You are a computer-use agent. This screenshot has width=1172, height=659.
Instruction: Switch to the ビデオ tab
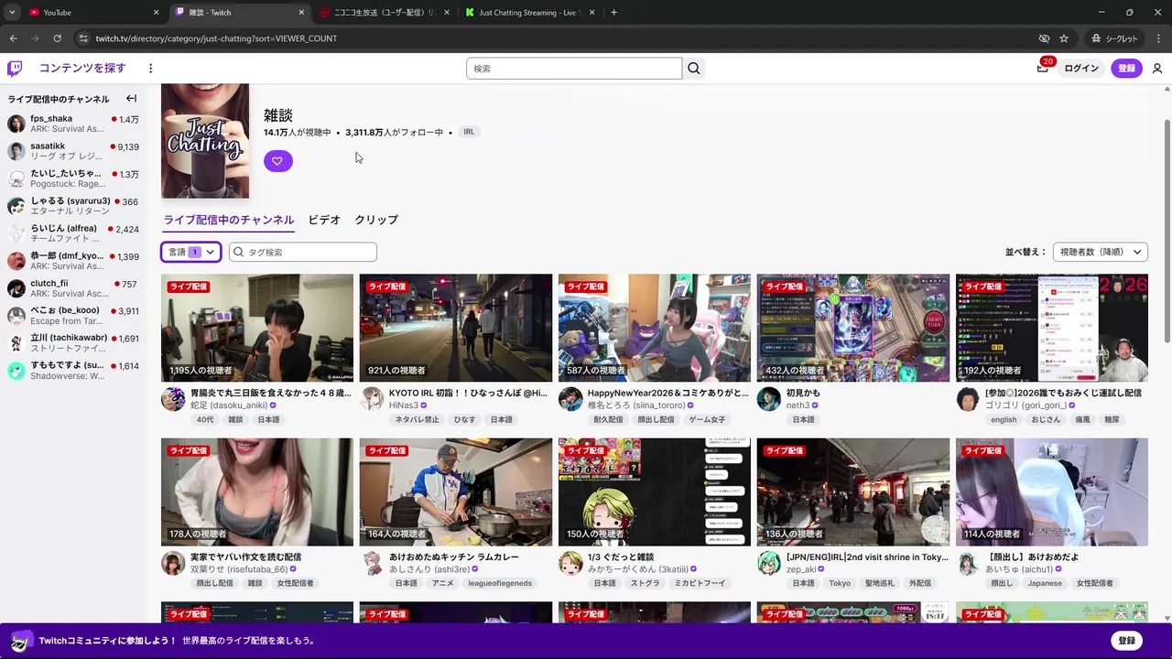[x=324, y=220]
